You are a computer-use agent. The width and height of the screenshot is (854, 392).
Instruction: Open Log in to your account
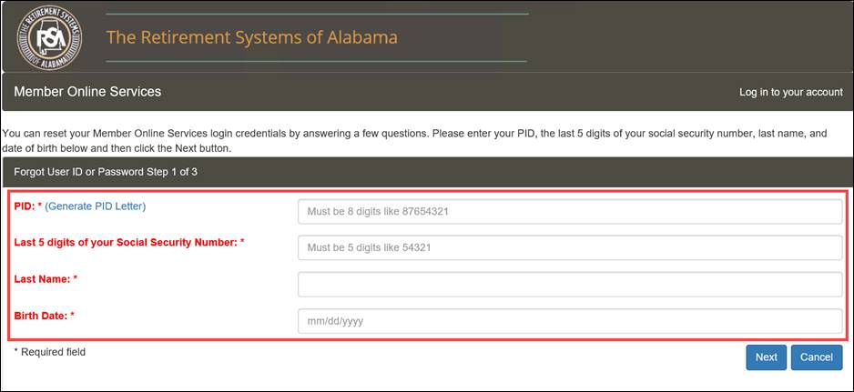[791, 92]
